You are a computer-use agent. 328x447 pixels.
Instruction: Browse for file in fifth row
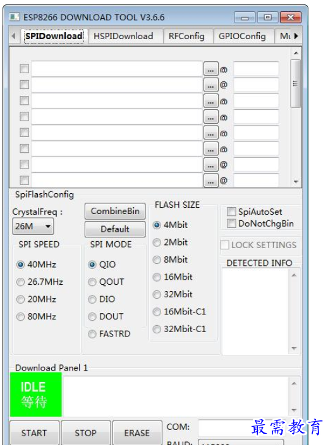click(x=211, y=133)
